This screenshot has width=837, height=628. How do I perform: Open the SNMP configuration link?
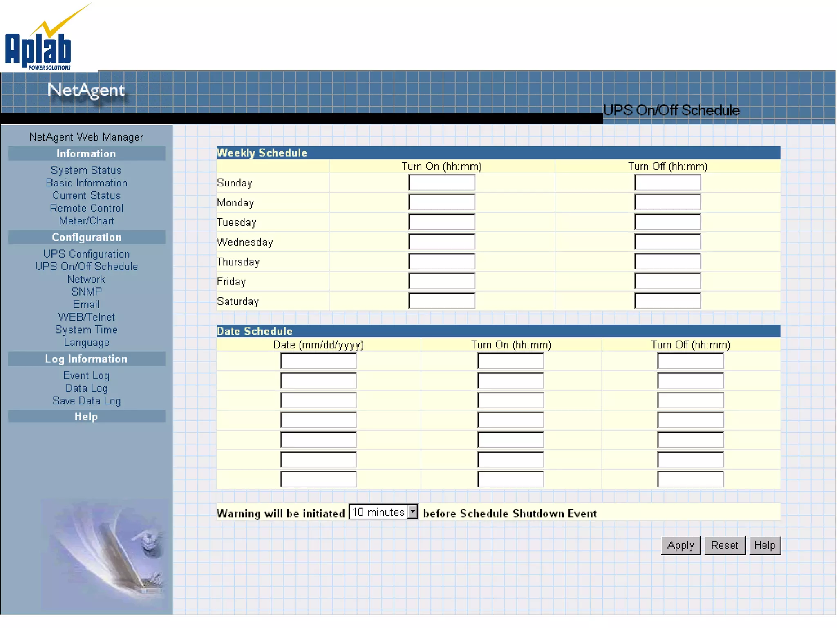[86, 292]
